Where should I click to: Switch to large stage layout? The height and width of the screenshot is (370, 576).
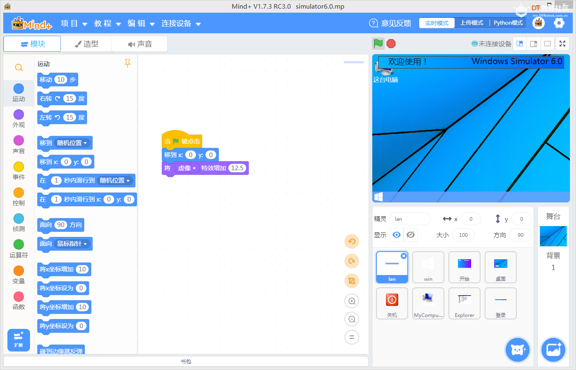click(534, 44)
